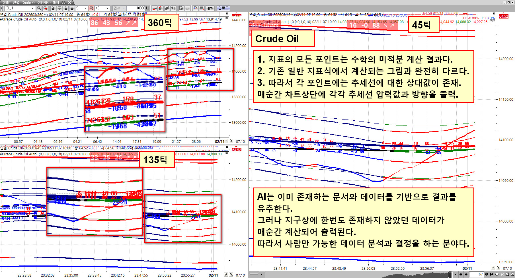The height and width of the screenshot is (278, 515).
Task: Click the blue chart settings icon
Action: coord(195,8)
